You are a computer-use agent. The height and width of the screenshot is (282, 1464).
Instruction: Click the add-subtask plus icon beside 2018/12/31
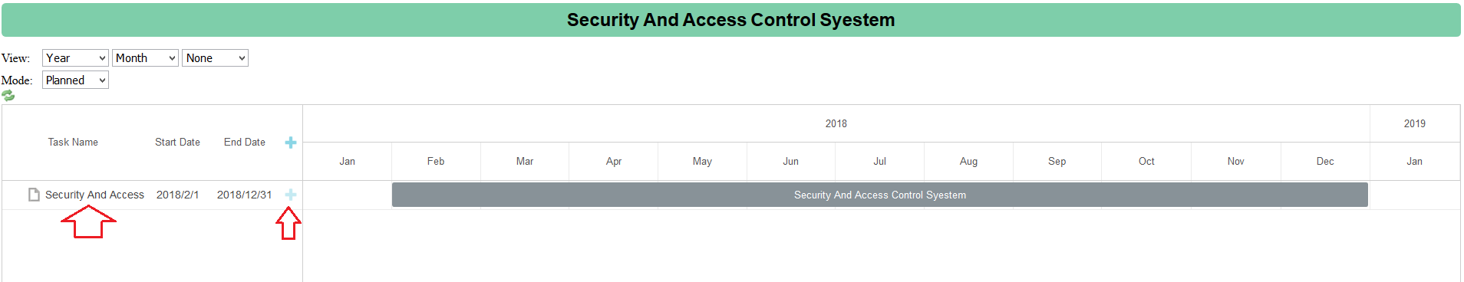[291, 195]
